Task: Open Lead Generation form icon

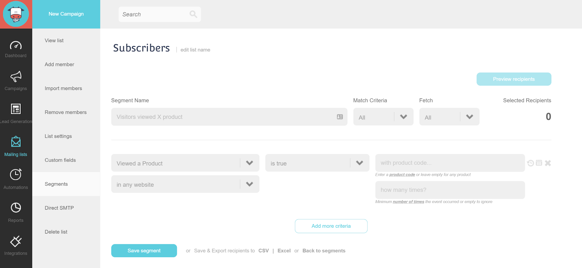Action: click(x=16, y=109)
